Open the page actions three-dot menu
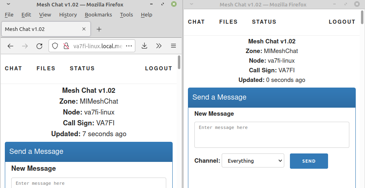Image resolution: width=365 pixels, height=188 pixels. point(128,46)
